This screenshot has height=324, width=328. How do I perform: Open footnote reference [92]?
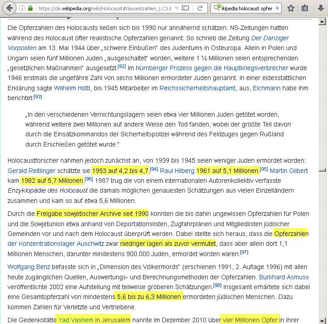pos(122,66)
